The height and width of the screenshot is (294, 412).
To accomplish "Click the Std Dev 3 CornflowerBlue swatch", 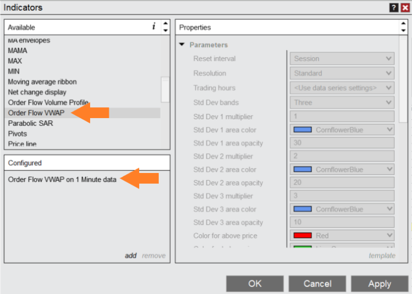I will coord(302,209).
